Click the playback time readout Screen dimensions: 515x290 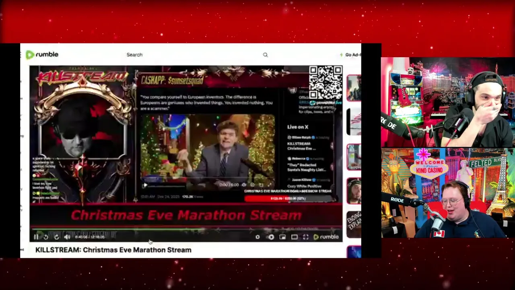[90, 237]
